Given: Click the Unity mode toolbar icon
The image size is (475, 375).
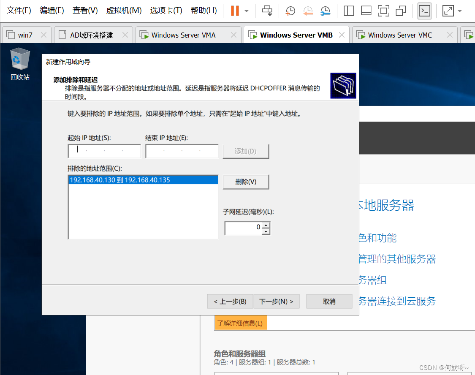Looking at the screenshot, I should click(x=401, y=11).
